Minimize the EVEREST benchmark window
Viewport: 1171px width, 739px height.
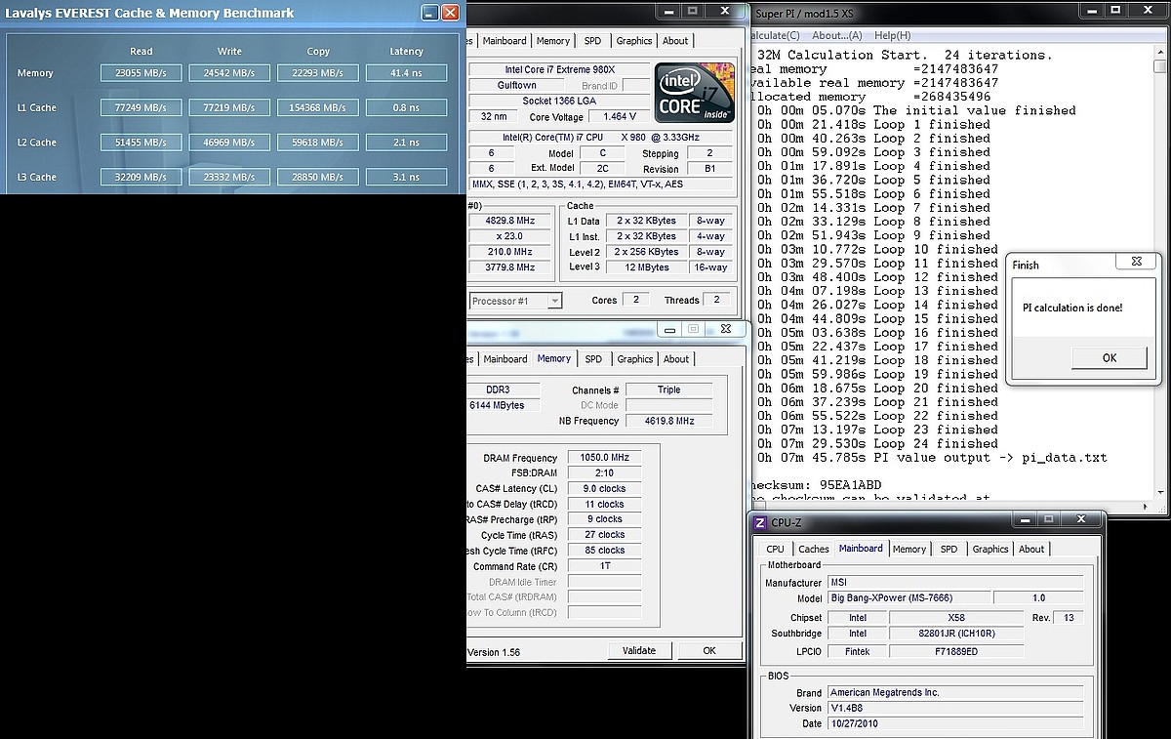tap(430, 13)
